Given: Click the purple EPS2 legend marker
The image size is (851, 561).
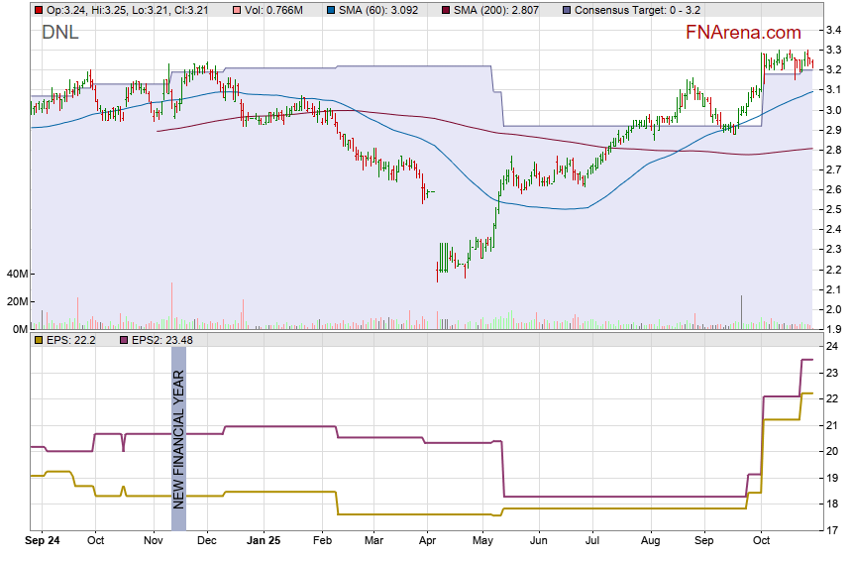Looking at the screenshot, I should (x=124, y=340).
